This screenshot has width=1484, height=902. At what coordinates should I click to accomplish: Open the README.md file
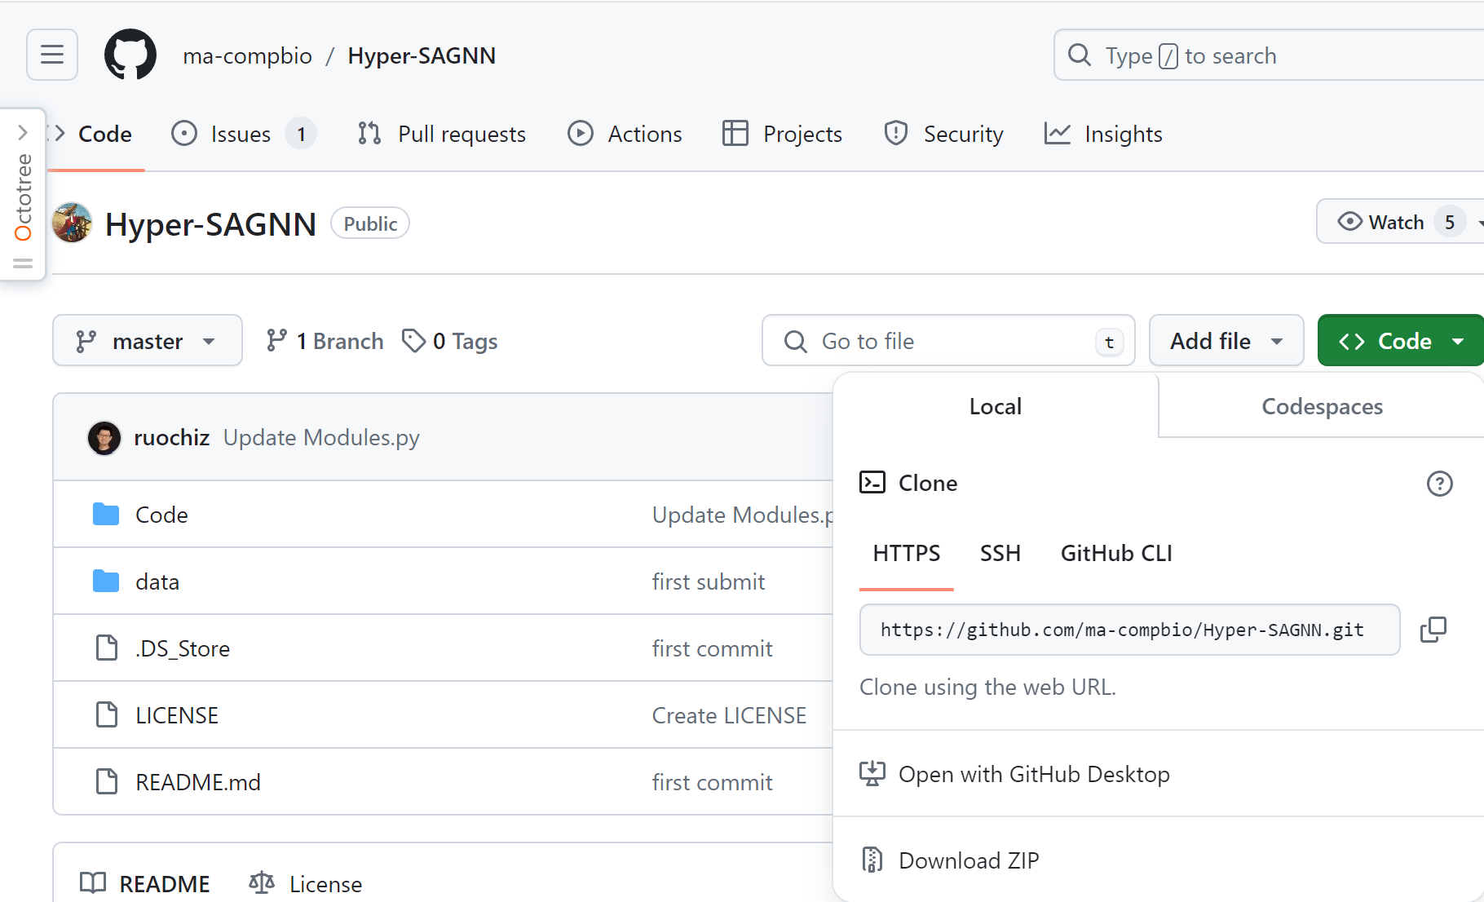click(x=198, y=782)
